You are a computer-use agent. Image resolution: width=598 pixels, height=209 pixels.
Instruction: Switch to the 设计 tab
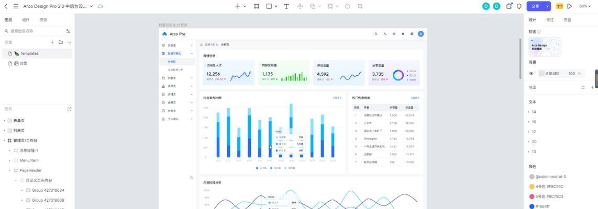click(533, 20)
